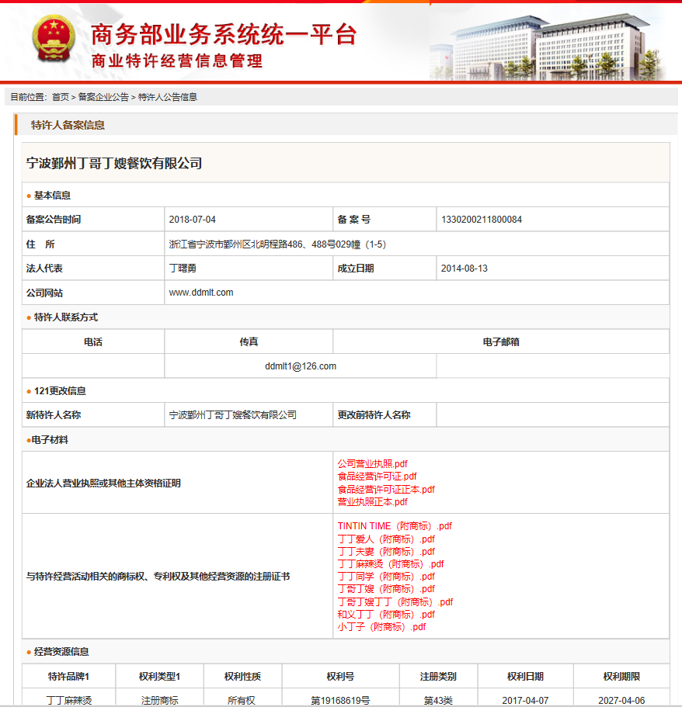Select the announcement date 2018-07-04

193,220
